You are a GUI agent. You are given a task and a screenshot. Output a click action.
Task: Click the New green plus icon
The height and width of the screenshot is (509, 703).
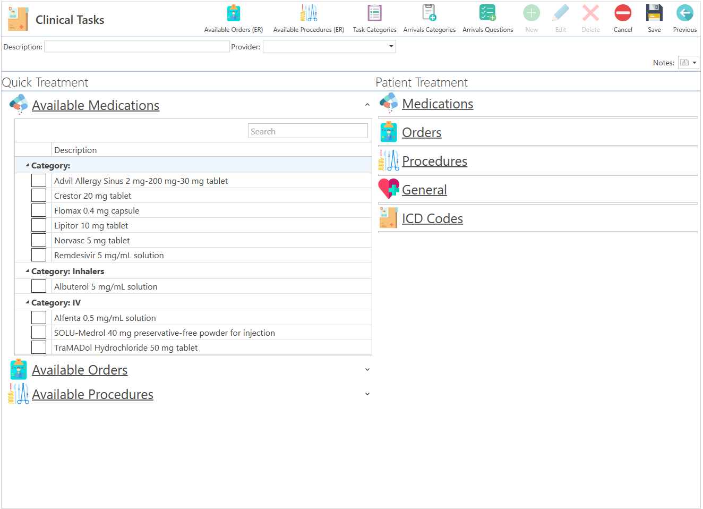[531, 13]
